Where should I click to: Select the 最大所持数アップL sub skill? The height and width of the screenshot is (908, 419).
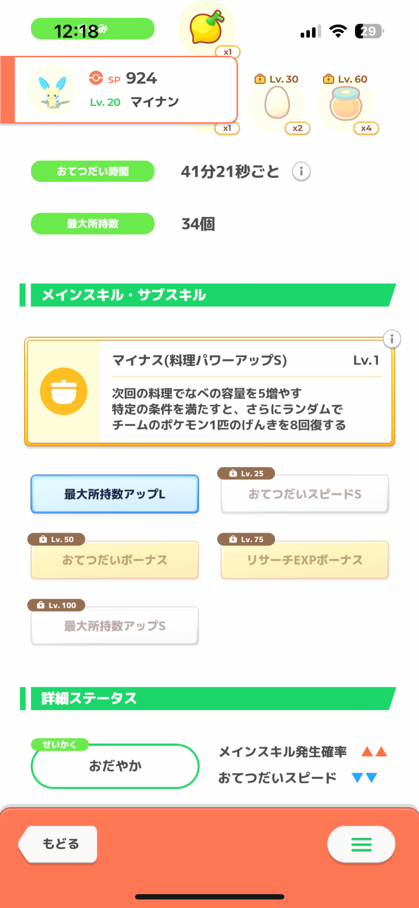115,494
